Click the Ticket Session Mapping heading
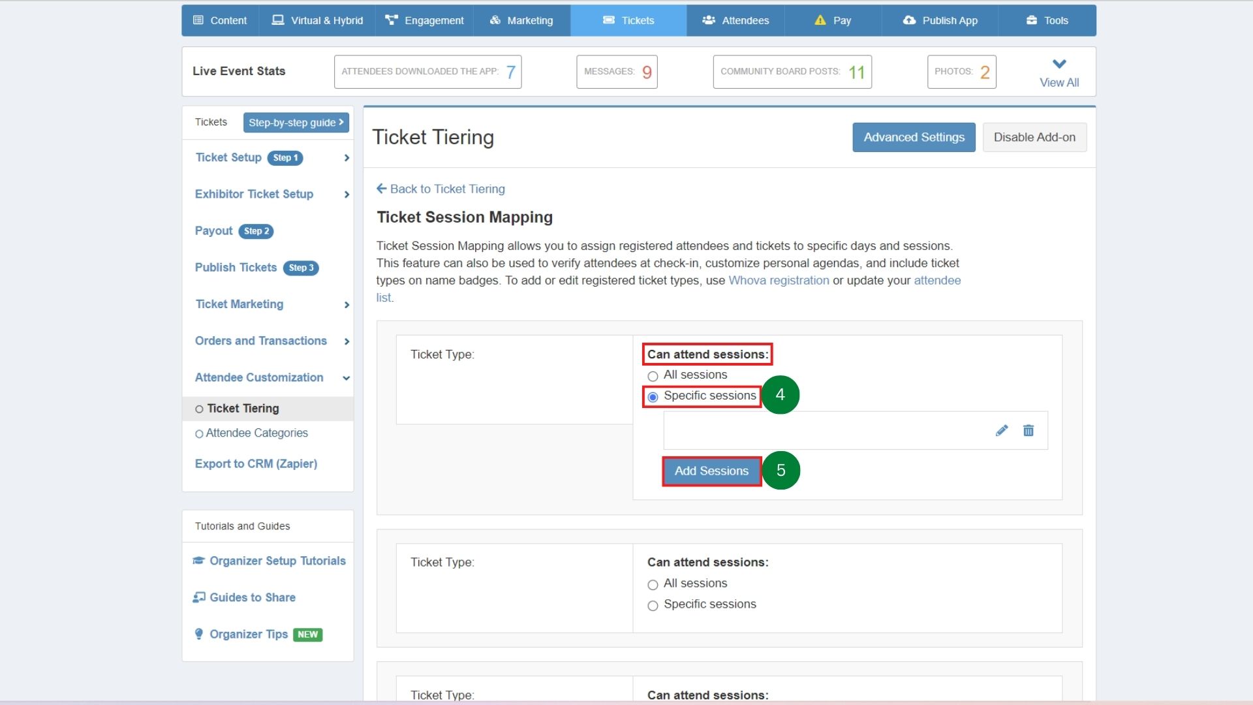This screenshot has width=1253, height=705. point(465,217)
